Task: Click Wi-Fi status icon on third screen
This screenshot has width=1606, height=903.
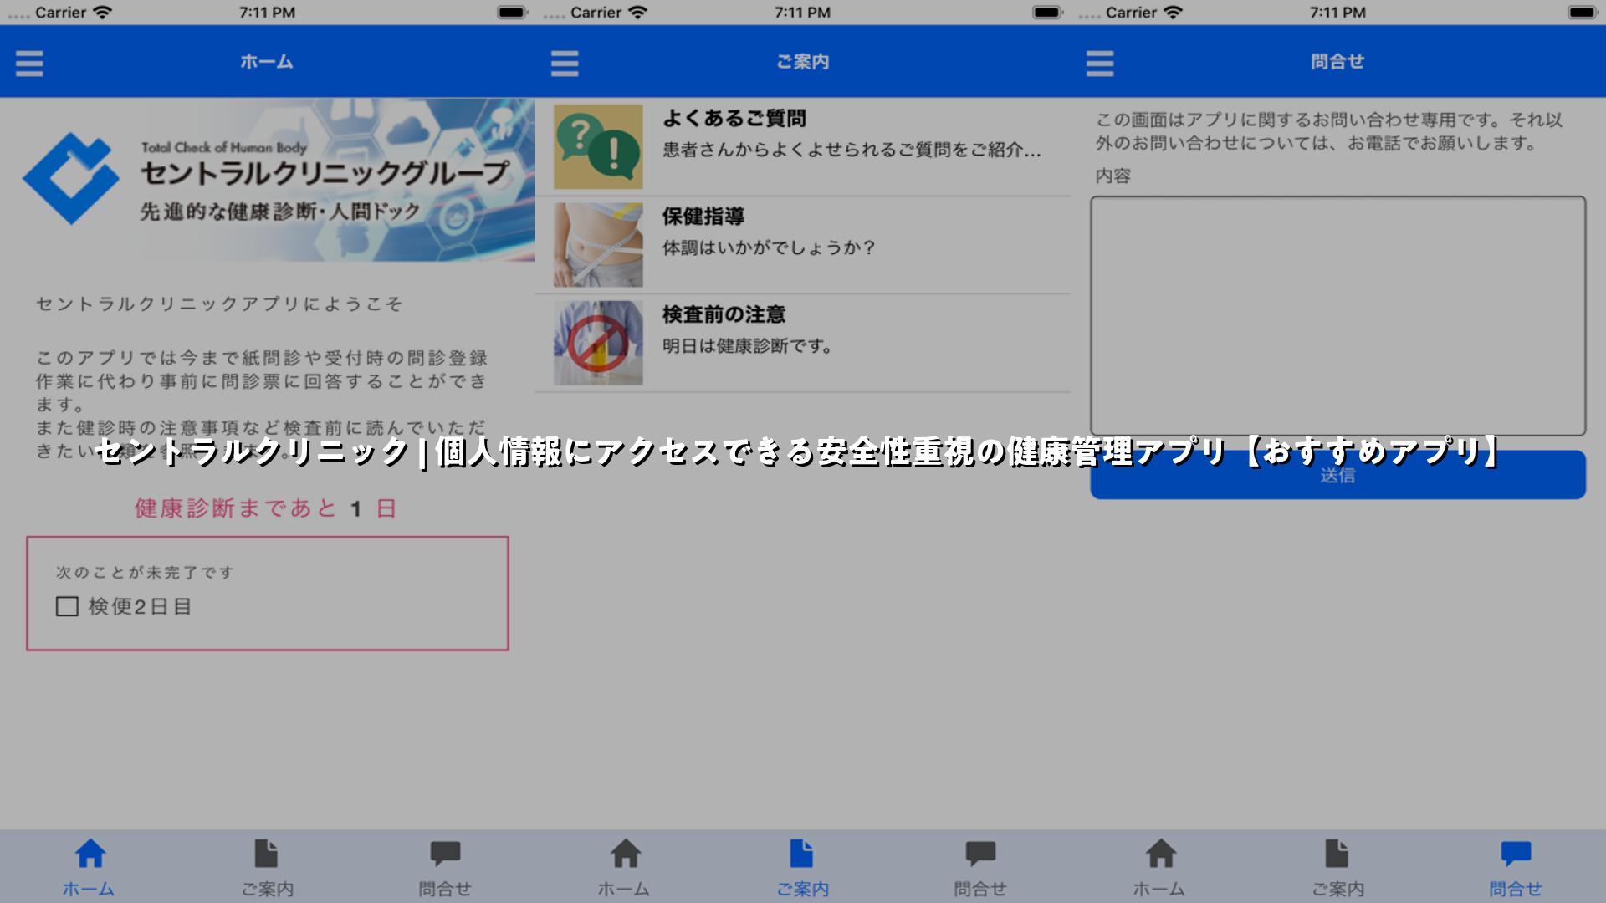Action: (1173, 13)
